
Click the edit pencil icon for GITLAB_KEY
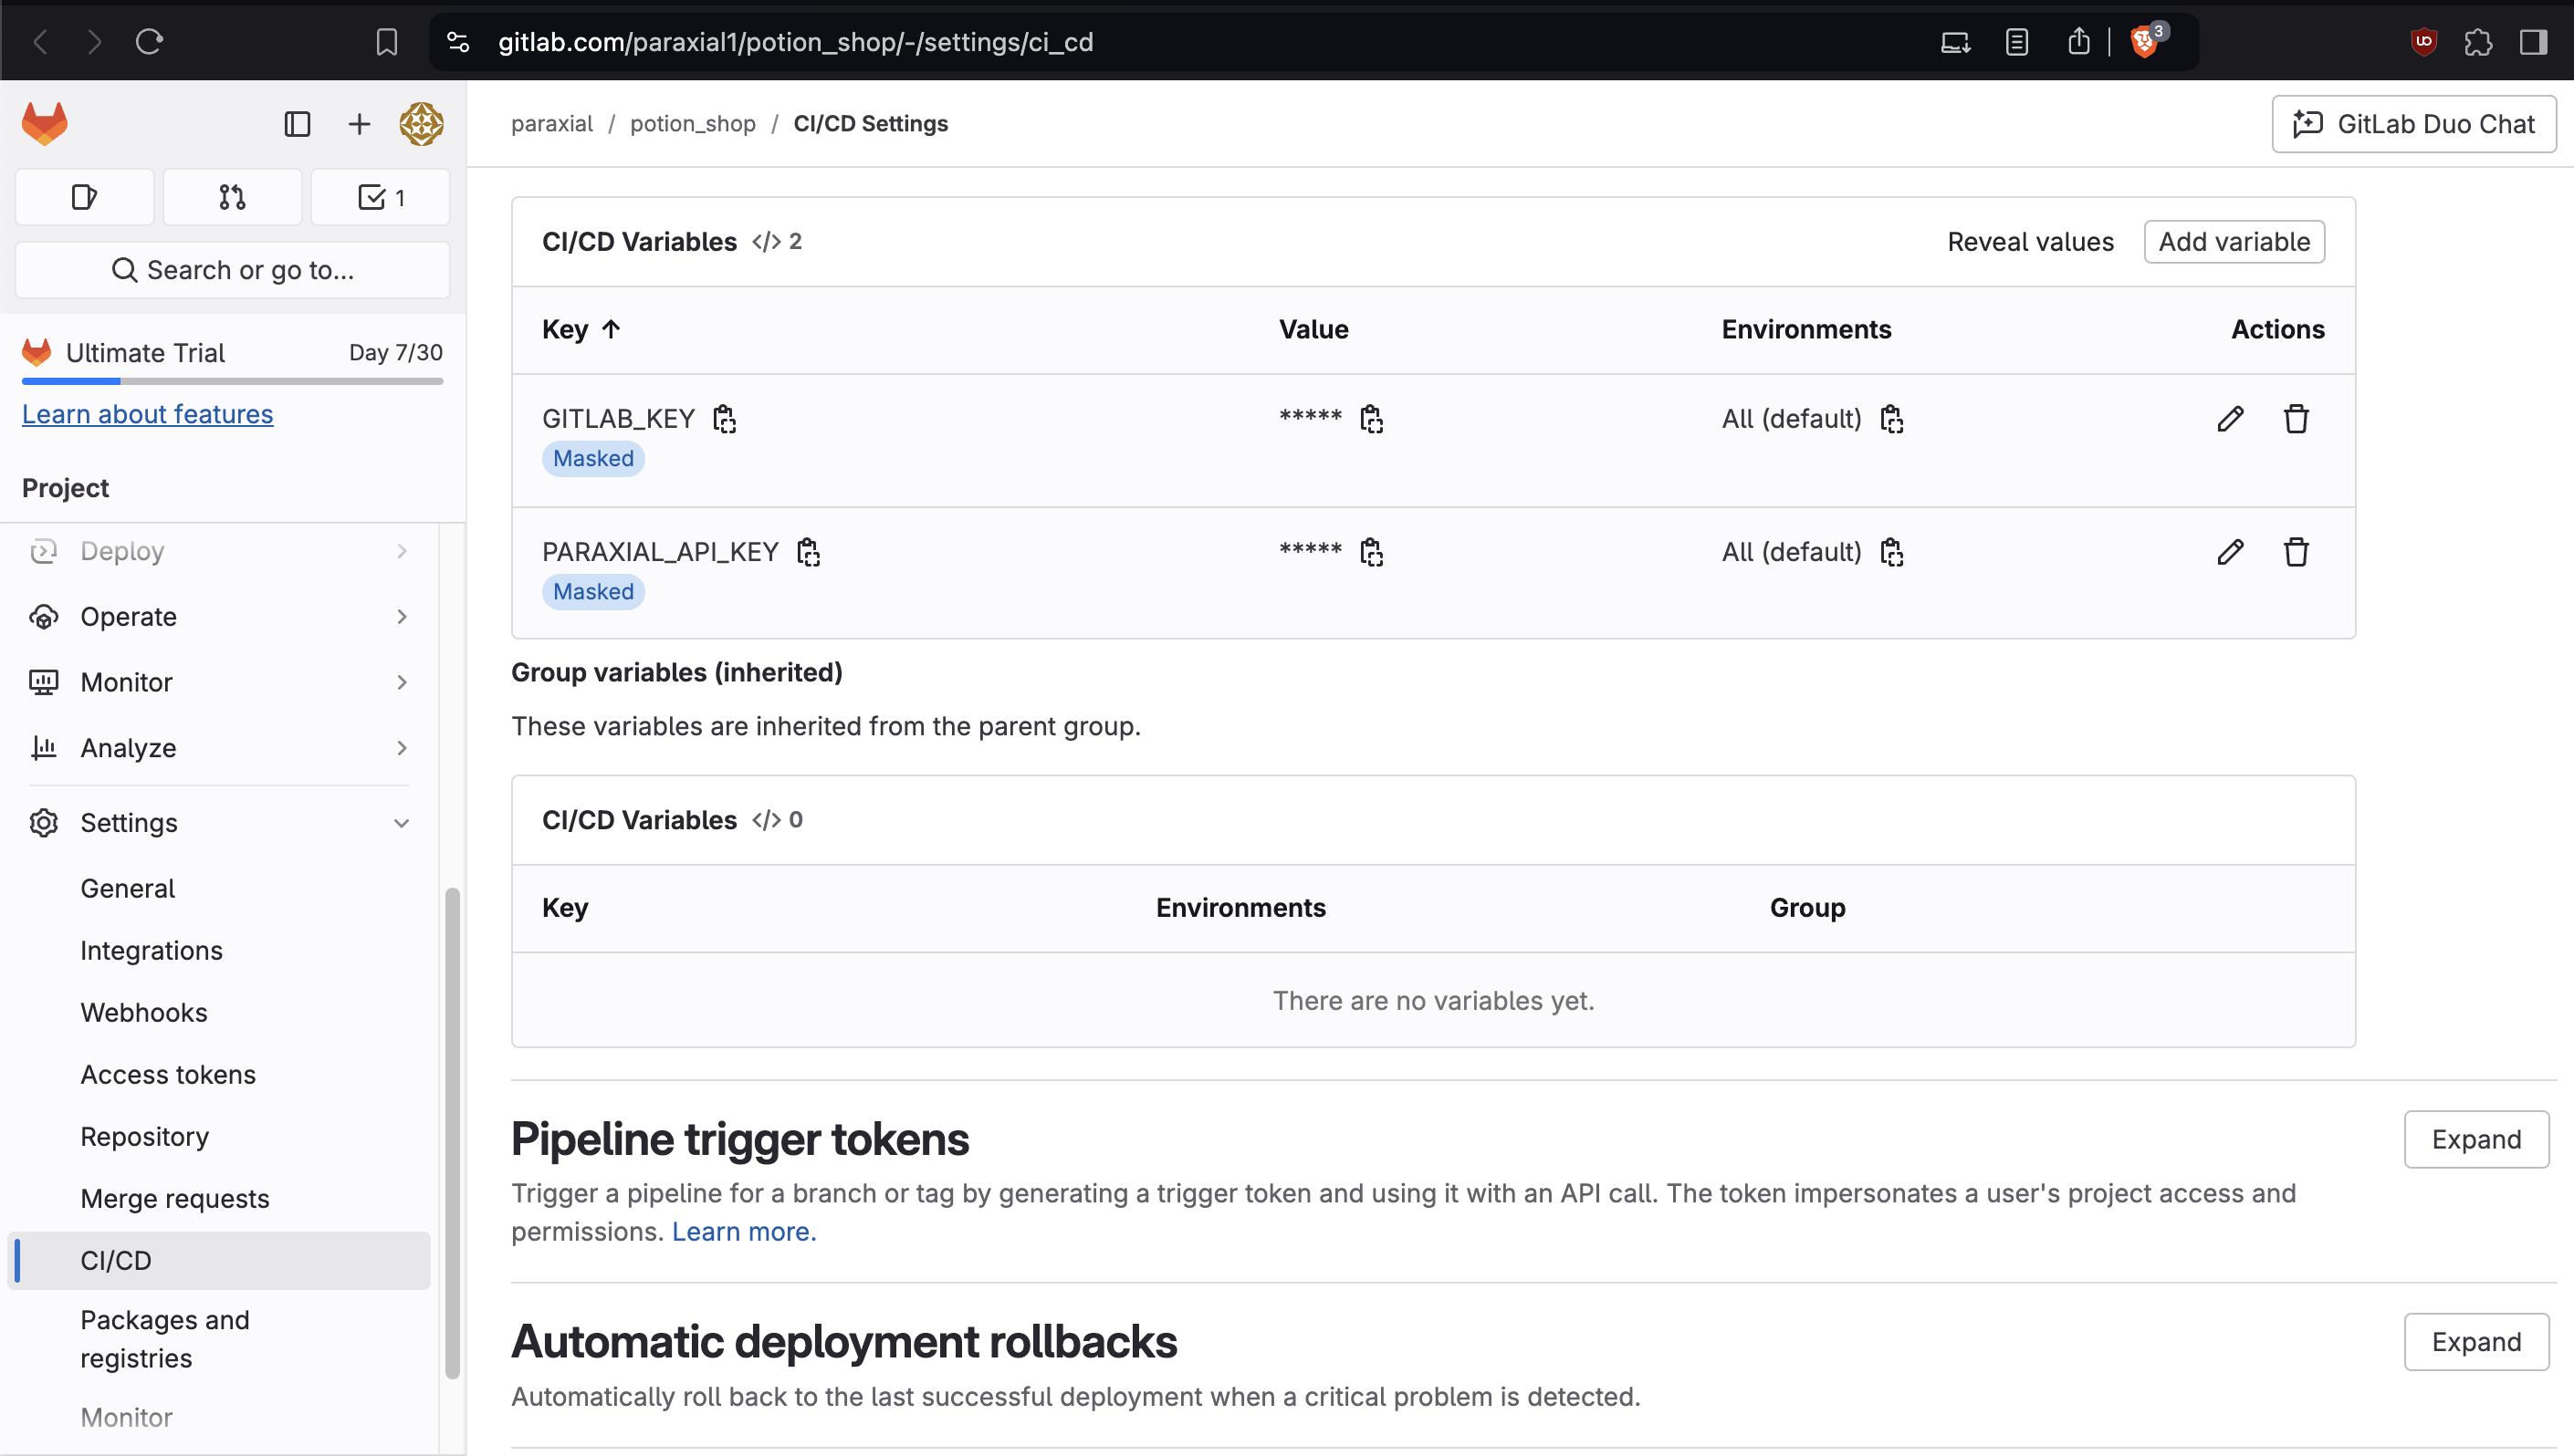click(x=2229, y=419)
